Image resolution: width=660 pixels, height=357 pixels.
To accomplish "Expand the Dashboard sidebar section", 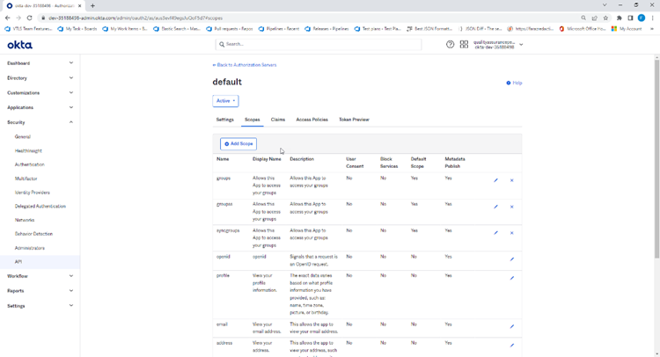I will click(x=40, y=63).
